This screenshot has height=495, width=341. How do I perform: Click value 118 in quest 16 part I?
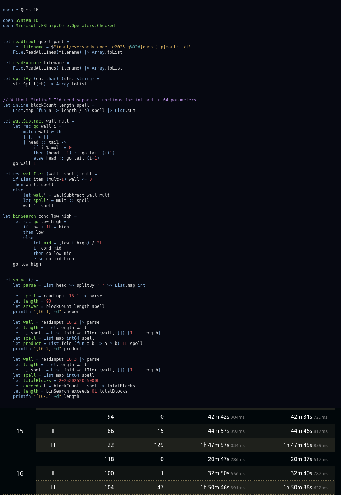click(109, 459)
